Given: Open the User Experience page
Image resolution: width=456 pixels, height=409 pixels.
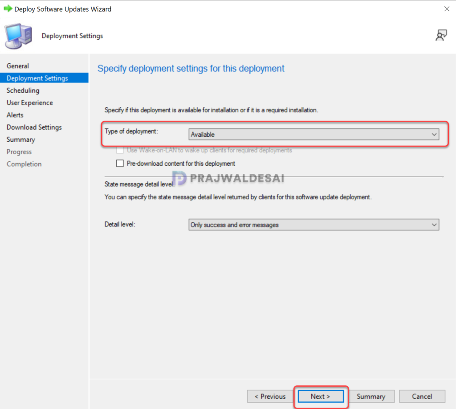Looking at the screenshot, I should 30,102.
